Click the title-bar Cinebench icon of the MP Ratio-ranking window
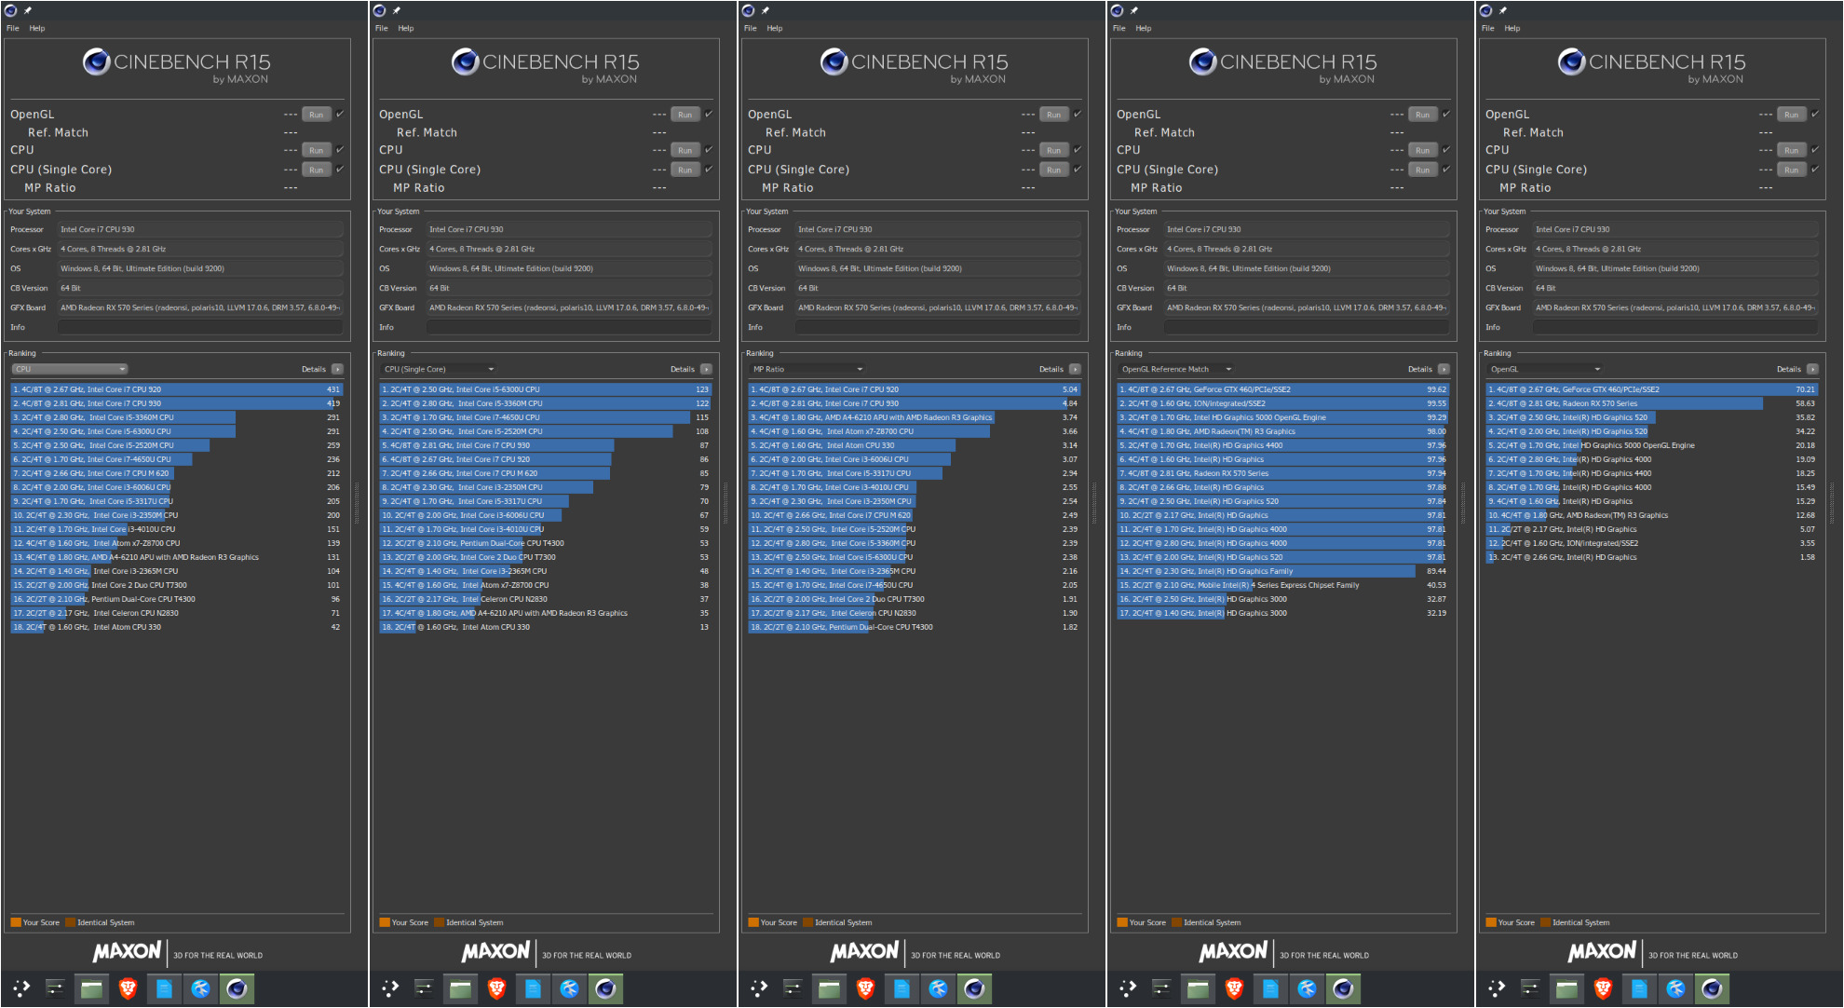1844x1008 pixels. click(x=749, y=10)
